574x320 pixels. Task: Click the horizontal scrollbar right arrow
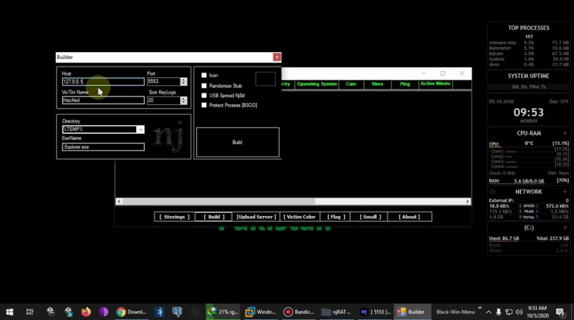click(x=467, y=201)
